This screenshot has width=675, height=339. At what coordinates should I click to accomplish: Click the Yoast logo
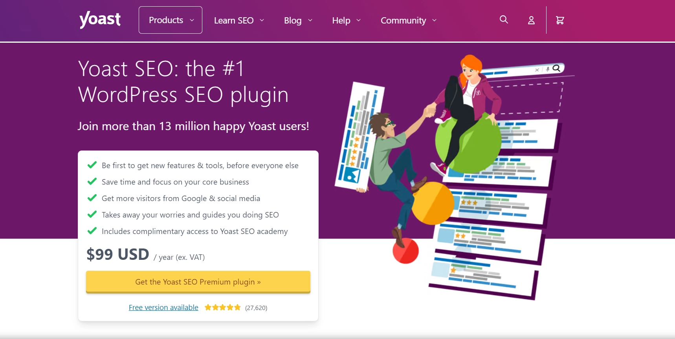(x=100, y=20)
